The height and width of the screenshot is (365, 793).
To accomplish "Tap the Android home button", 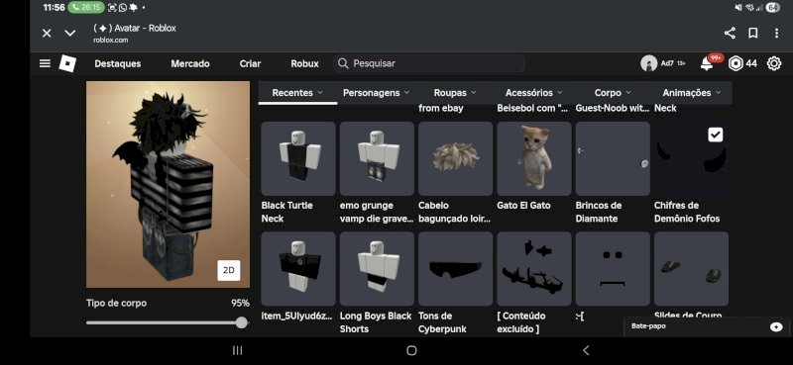I will [x=411, y=350].
